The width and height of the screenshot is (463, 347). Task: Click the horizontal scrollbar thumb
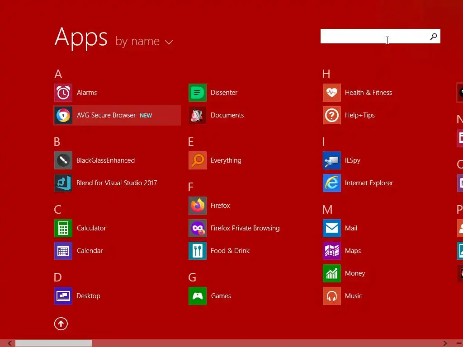tap(53, 343)
